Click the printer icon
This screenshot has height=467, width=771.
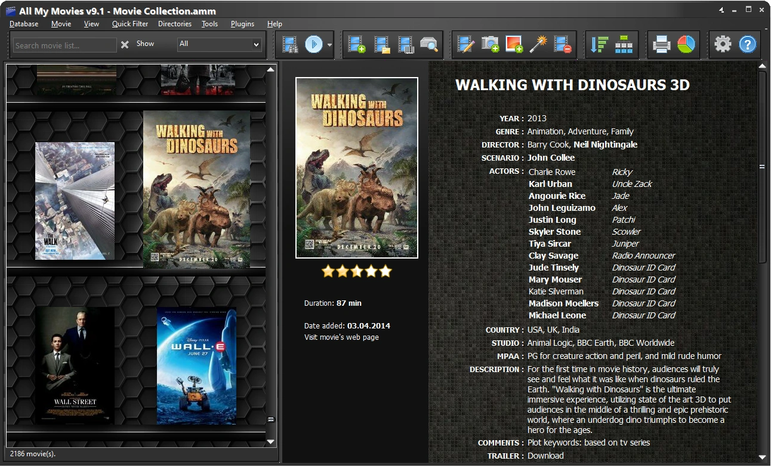[661, 44]
